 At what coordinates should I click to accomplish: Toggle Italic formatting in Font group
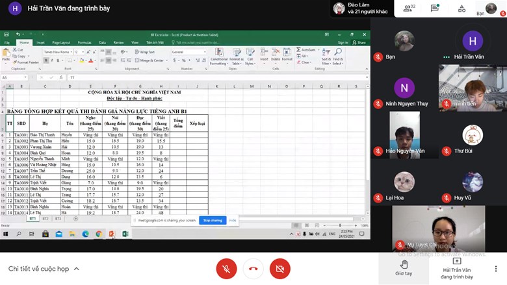click(52, 60)
